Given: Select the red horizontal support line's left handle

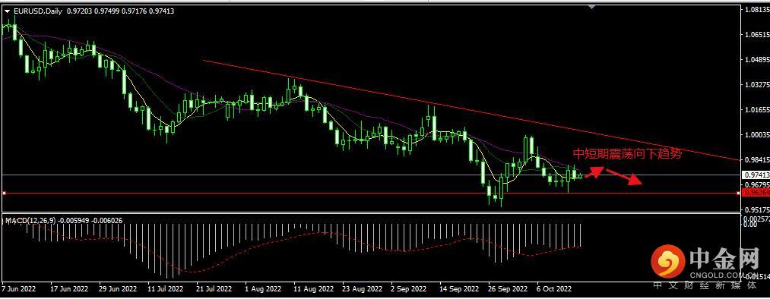Looking at the screenshot, I should point(4,193).
